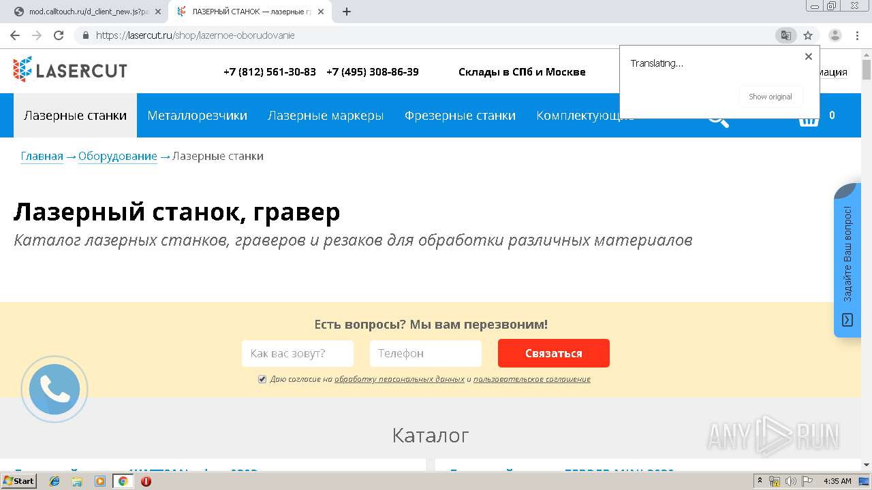Open Internet Explorer from taskbar
The width and height of the screenshot is (872, 490).
(54, 481)
